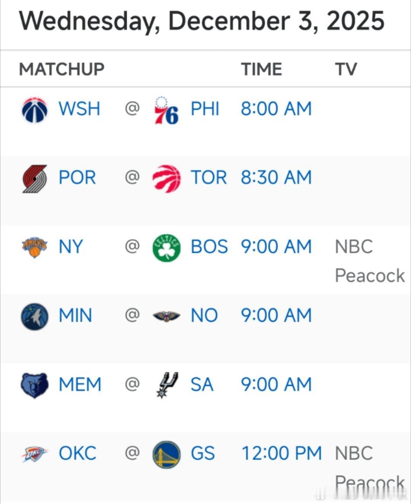Select the Memphis Grizzlies bear logo
This screenshot has height=504, width=411.
point(35,385)
